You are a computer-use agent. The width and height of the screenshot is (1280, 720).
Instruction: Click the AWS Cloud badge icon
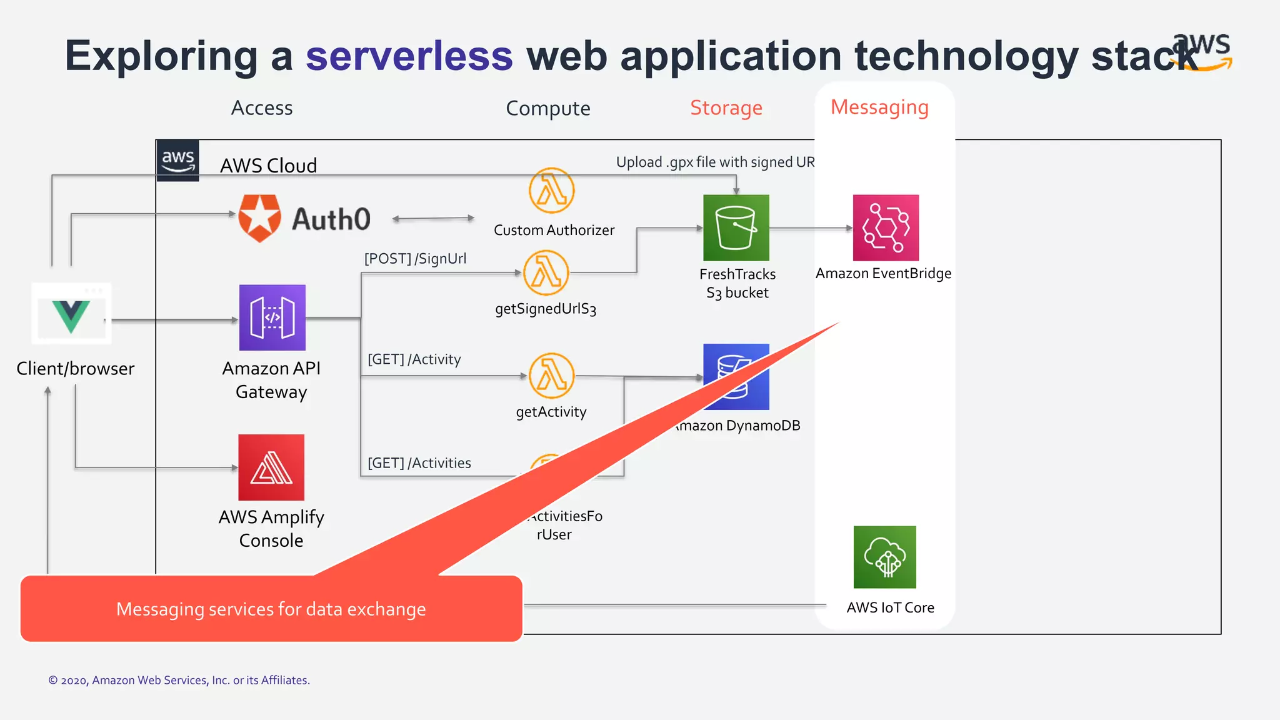(177, 161)
